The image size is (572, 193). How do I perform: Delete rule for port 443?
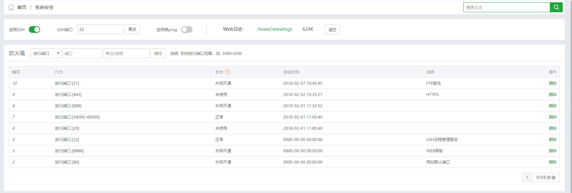[x=553, y=95]
